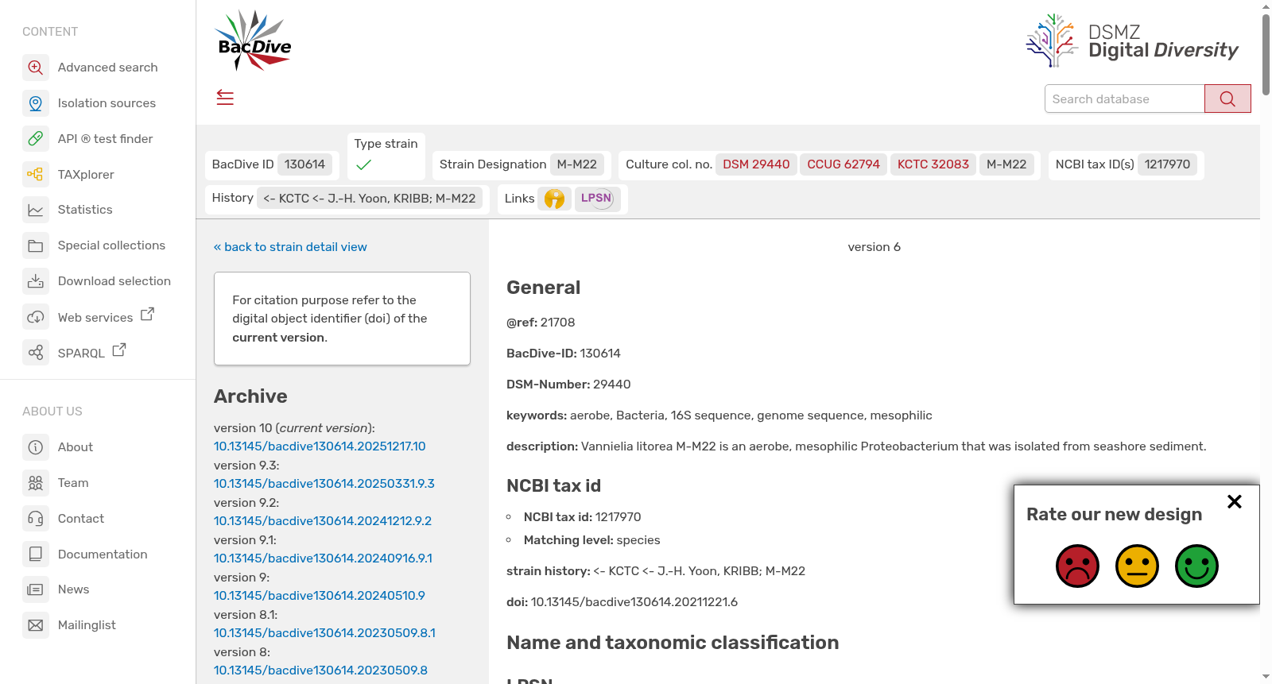Screen dimensions: 1272x684
Task: Open version 9.2 DOI link 20241212.9.2
Action: point(323,521)
